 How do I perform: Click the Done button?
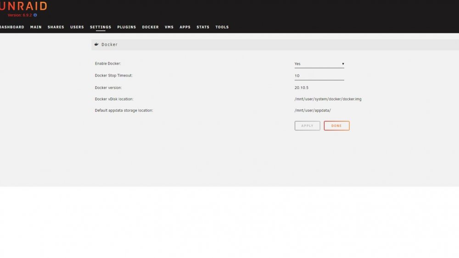click(336, 126)
